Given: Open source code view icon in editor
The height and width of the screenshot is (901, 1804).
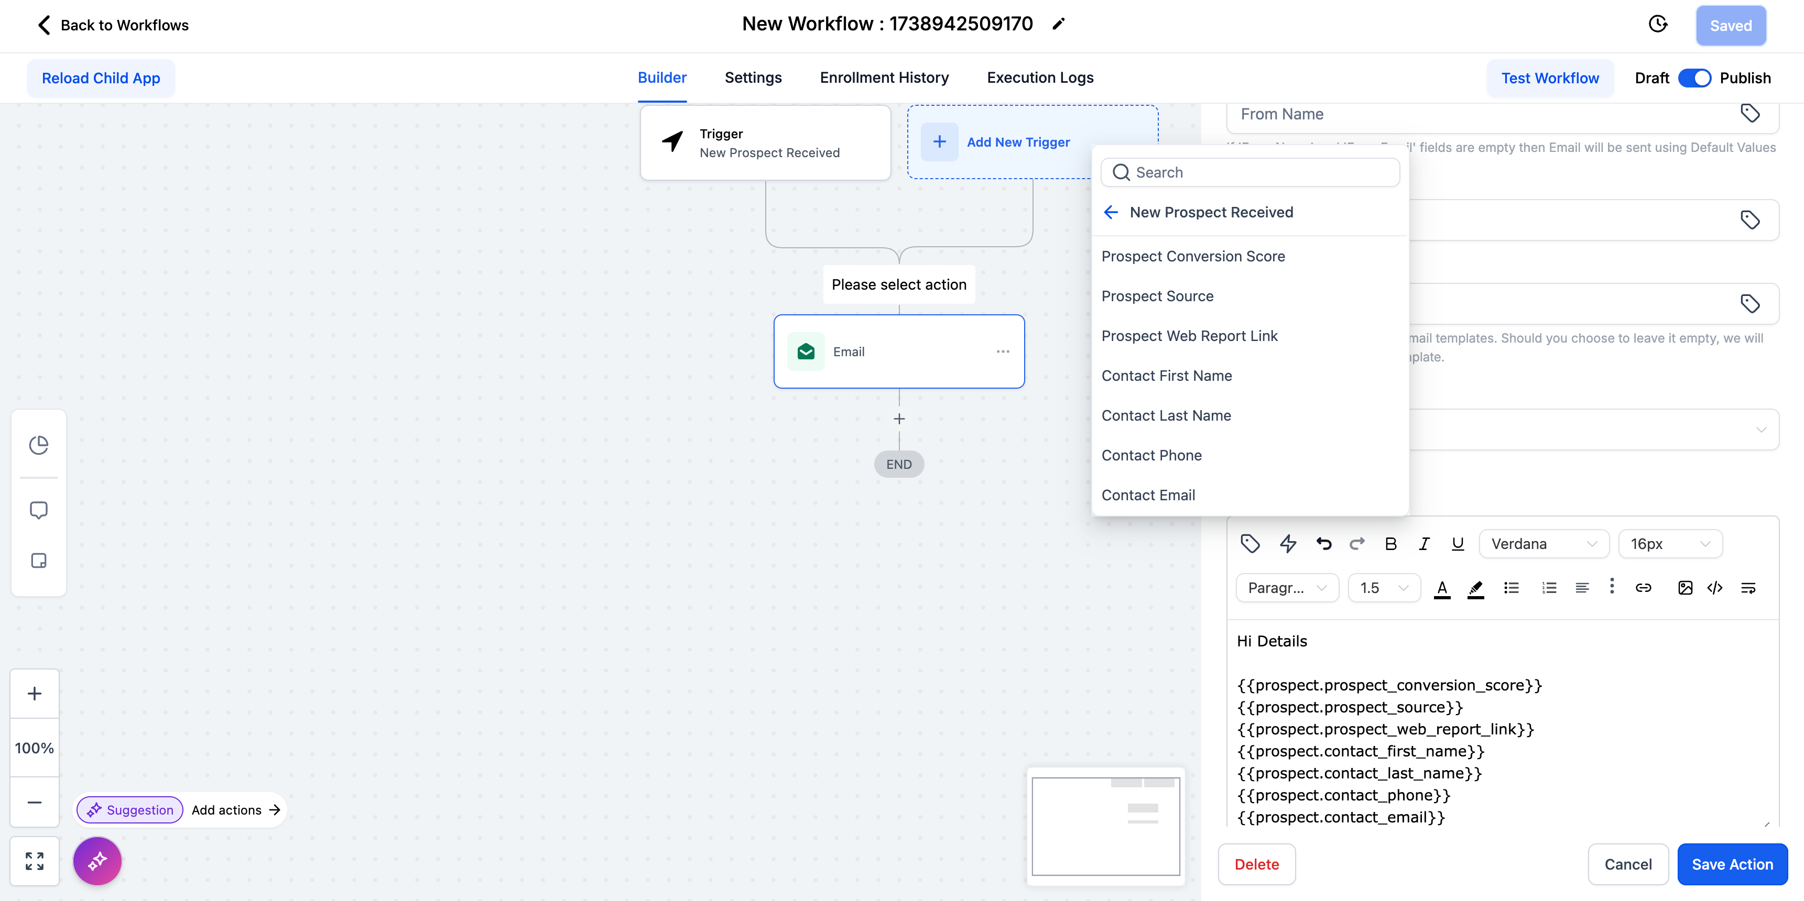Looking at the screenshot, I should [1715, 588].
